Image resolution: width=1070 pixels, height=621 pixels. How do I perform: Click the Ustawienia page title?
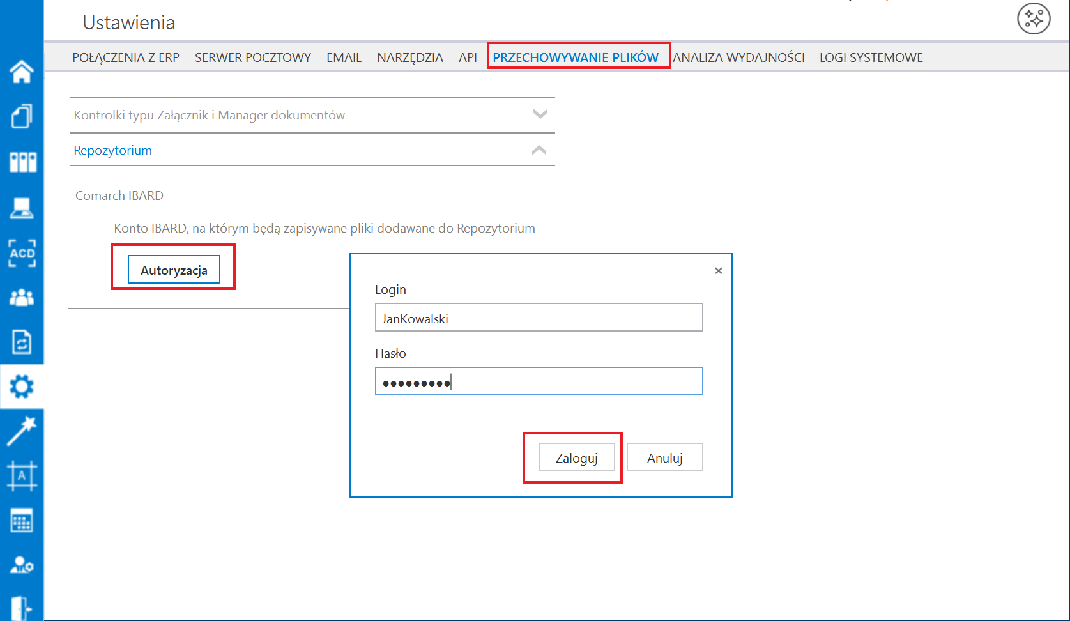(129, 22)
